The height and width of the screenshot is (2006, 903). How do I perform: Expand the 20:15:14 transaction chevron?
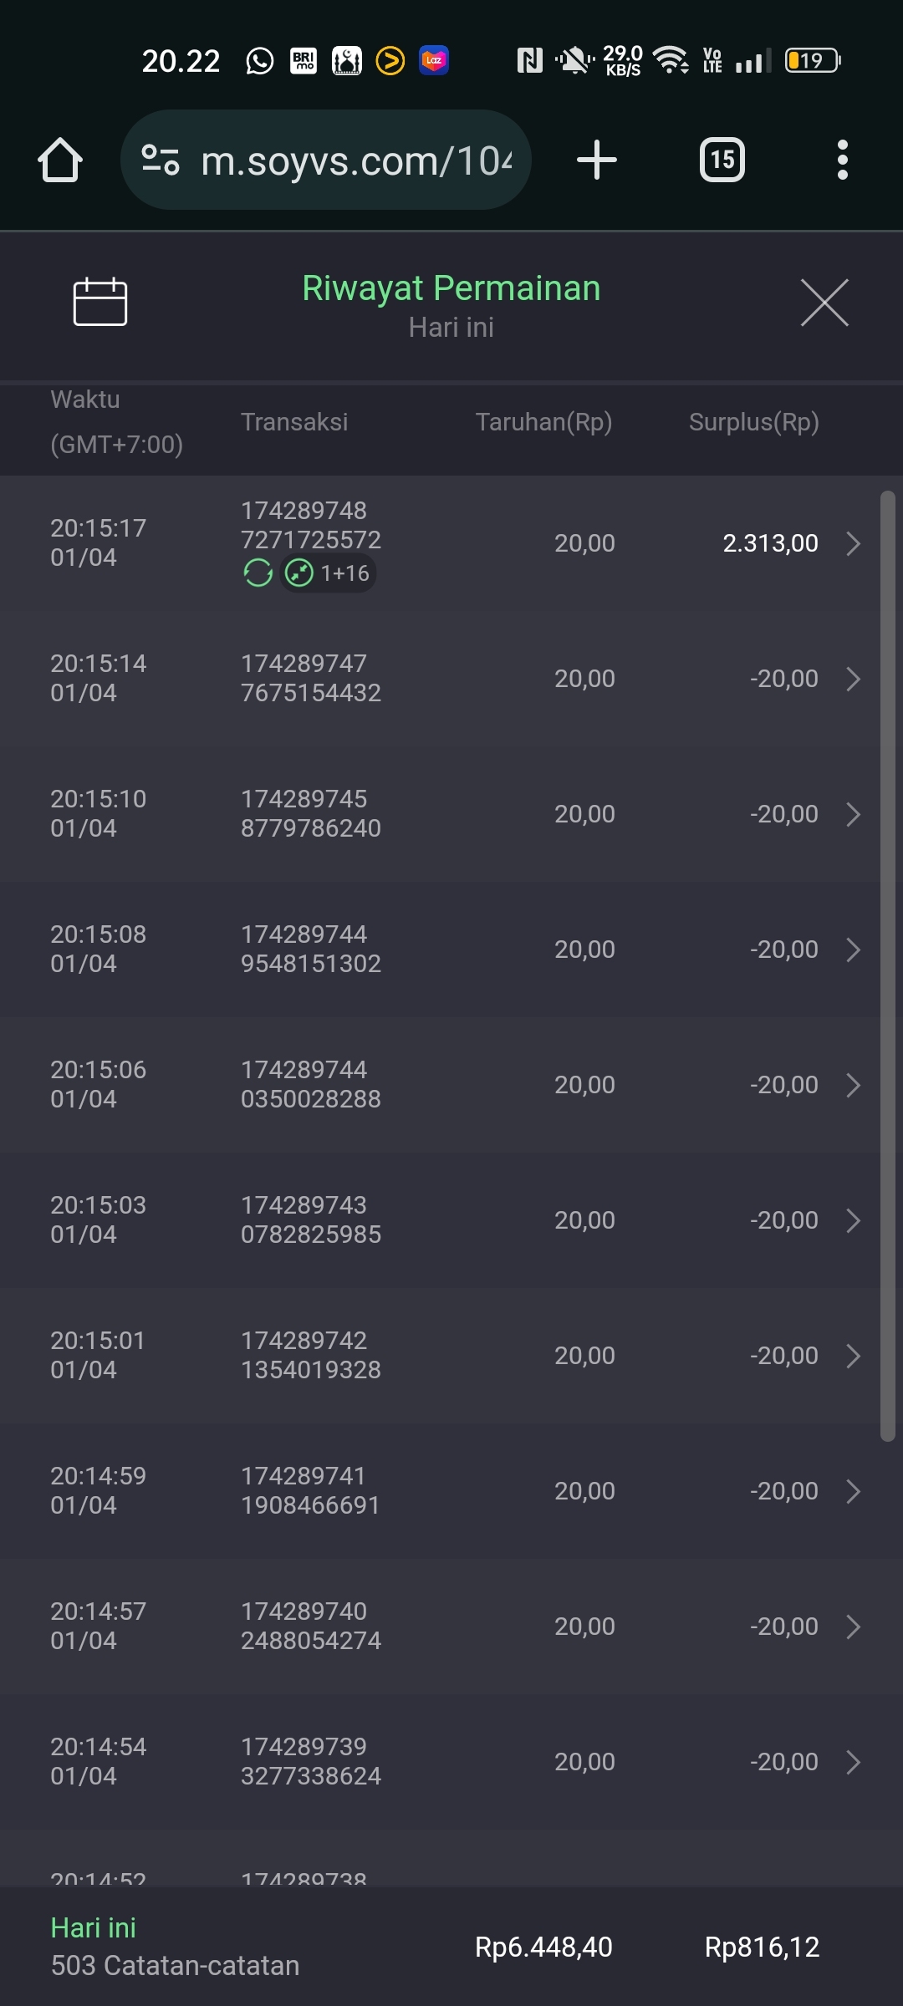[x=853, y=679]
